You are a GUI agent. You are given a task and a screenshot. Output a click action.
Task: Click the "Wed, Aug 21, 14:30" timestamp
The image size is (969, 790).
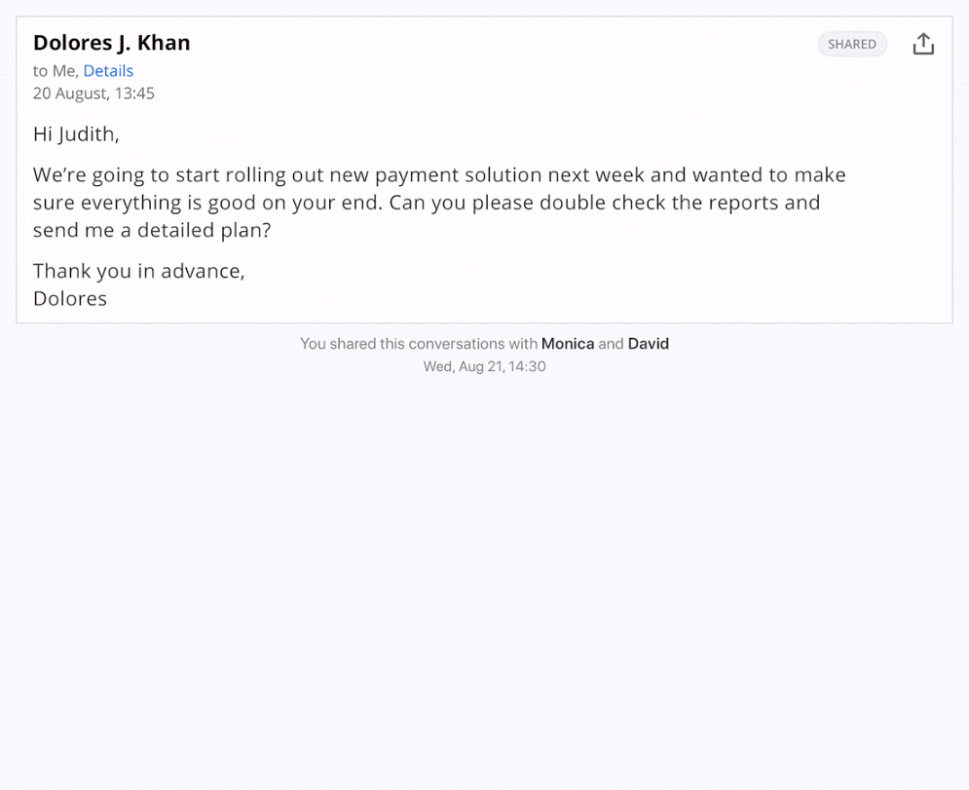tap(485, 366)
